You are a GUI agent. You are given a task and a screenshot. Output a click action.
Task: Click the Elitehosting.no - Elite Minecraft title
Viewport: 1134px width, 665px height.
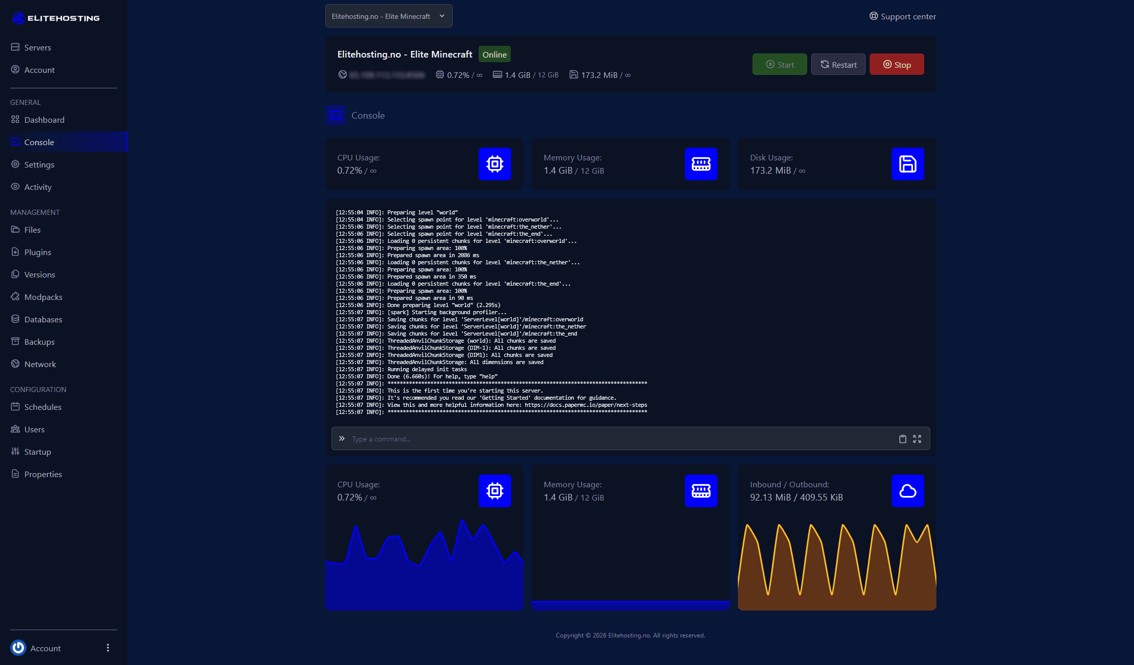[x=405, y=54]
